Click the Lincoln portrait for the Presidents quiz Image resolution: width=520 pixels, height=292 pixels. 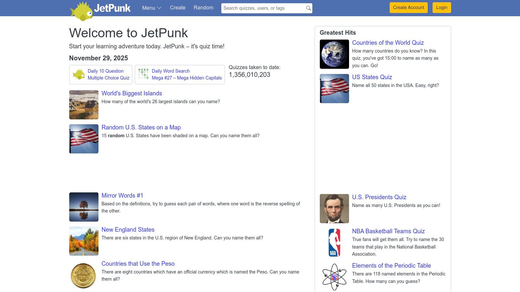(x=334, y=208)
